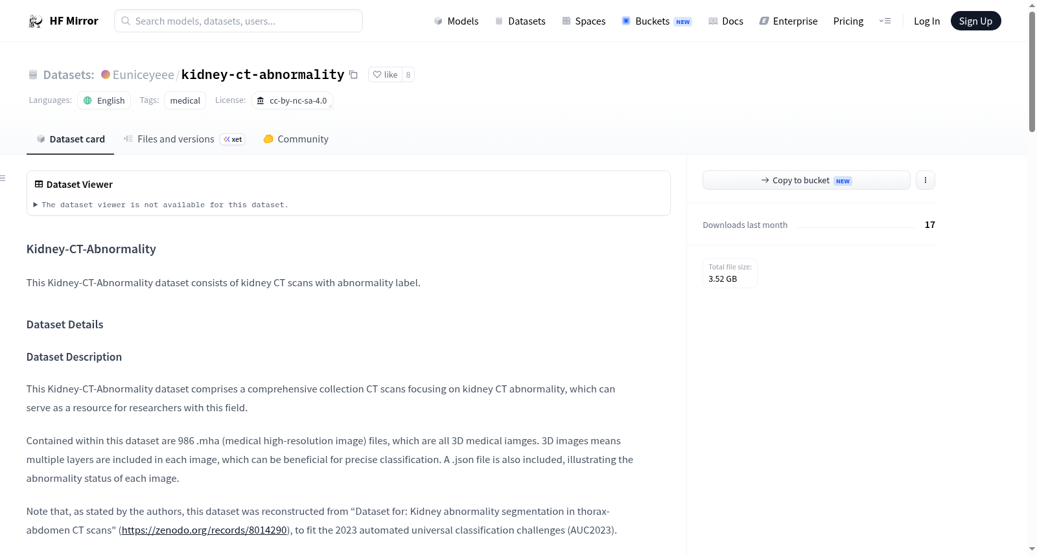This screenshot has height=555, width=1037.
Task: Open the cc-by-nc-sa-4.0 license tag
Action: coord(292,100)
